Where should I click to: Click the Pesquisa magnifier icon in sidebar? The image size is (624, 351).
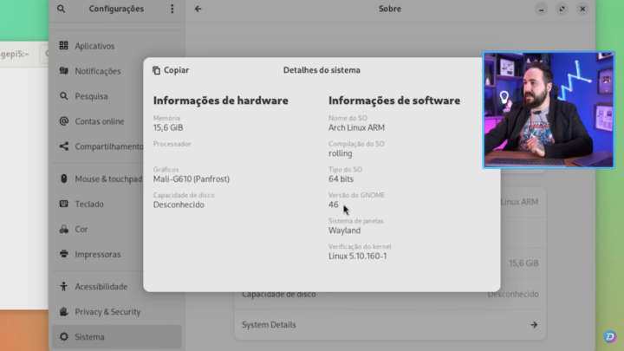click(63, 96)
